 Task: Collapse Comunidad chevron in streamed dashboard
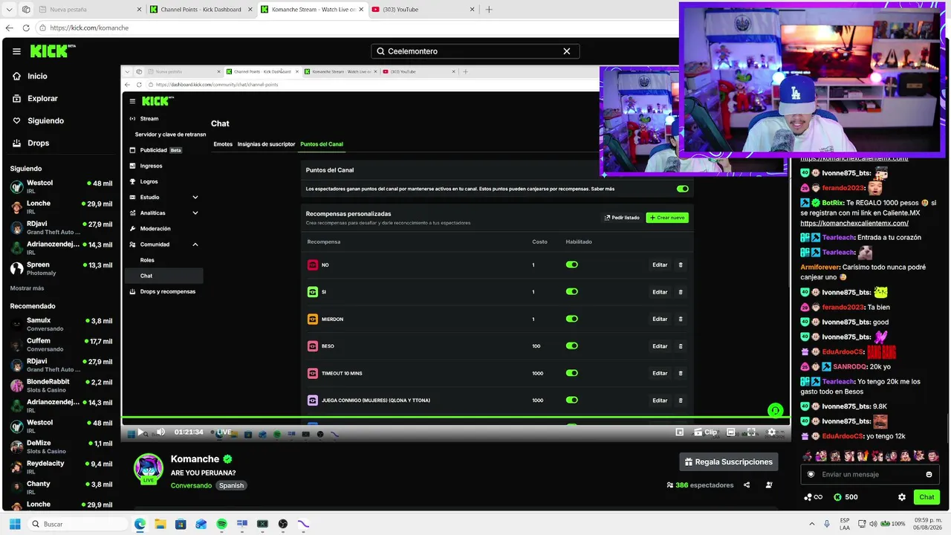(195, 244)
